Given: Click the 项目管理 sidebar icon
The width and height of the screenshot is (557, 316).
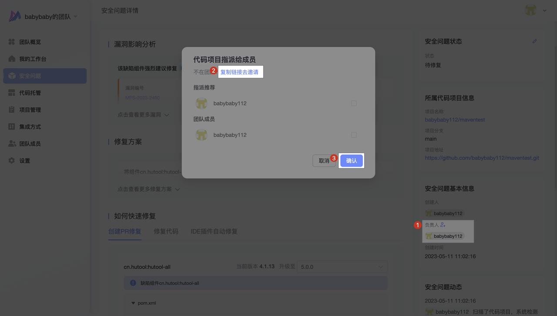Looking at the screenshot, I should [12, 109].
